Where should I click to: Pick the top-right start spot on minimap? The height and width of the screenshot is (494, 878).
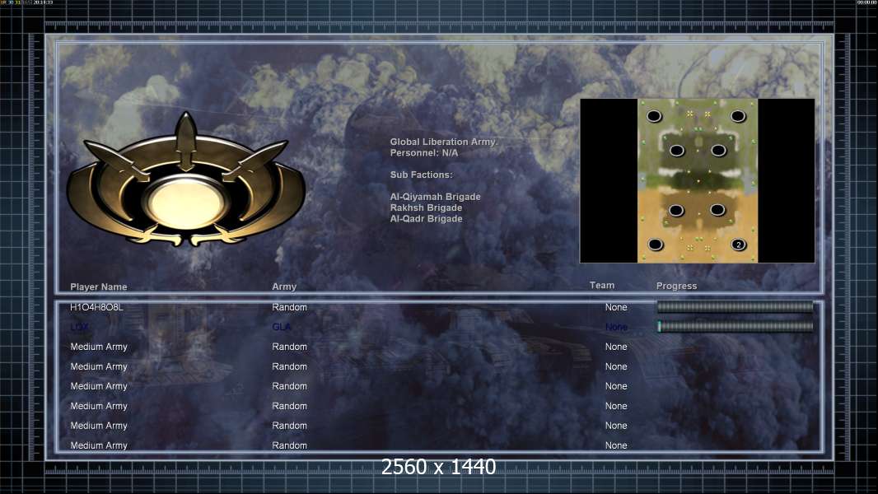click(738, 116)
